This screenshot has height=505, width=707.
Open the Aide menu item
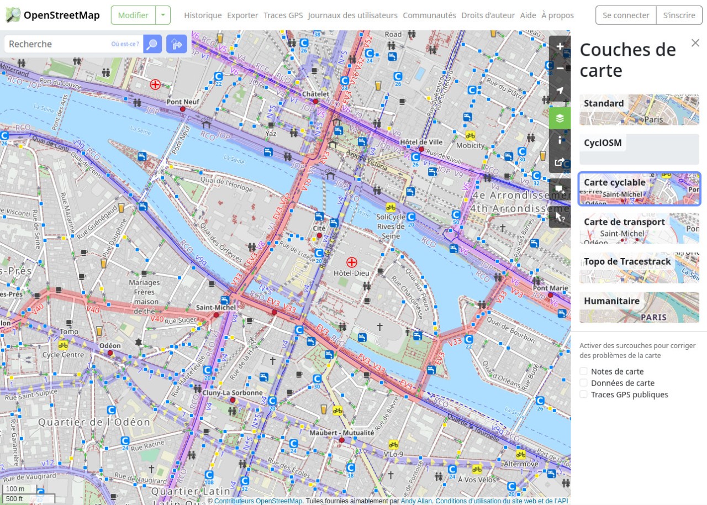528,15
